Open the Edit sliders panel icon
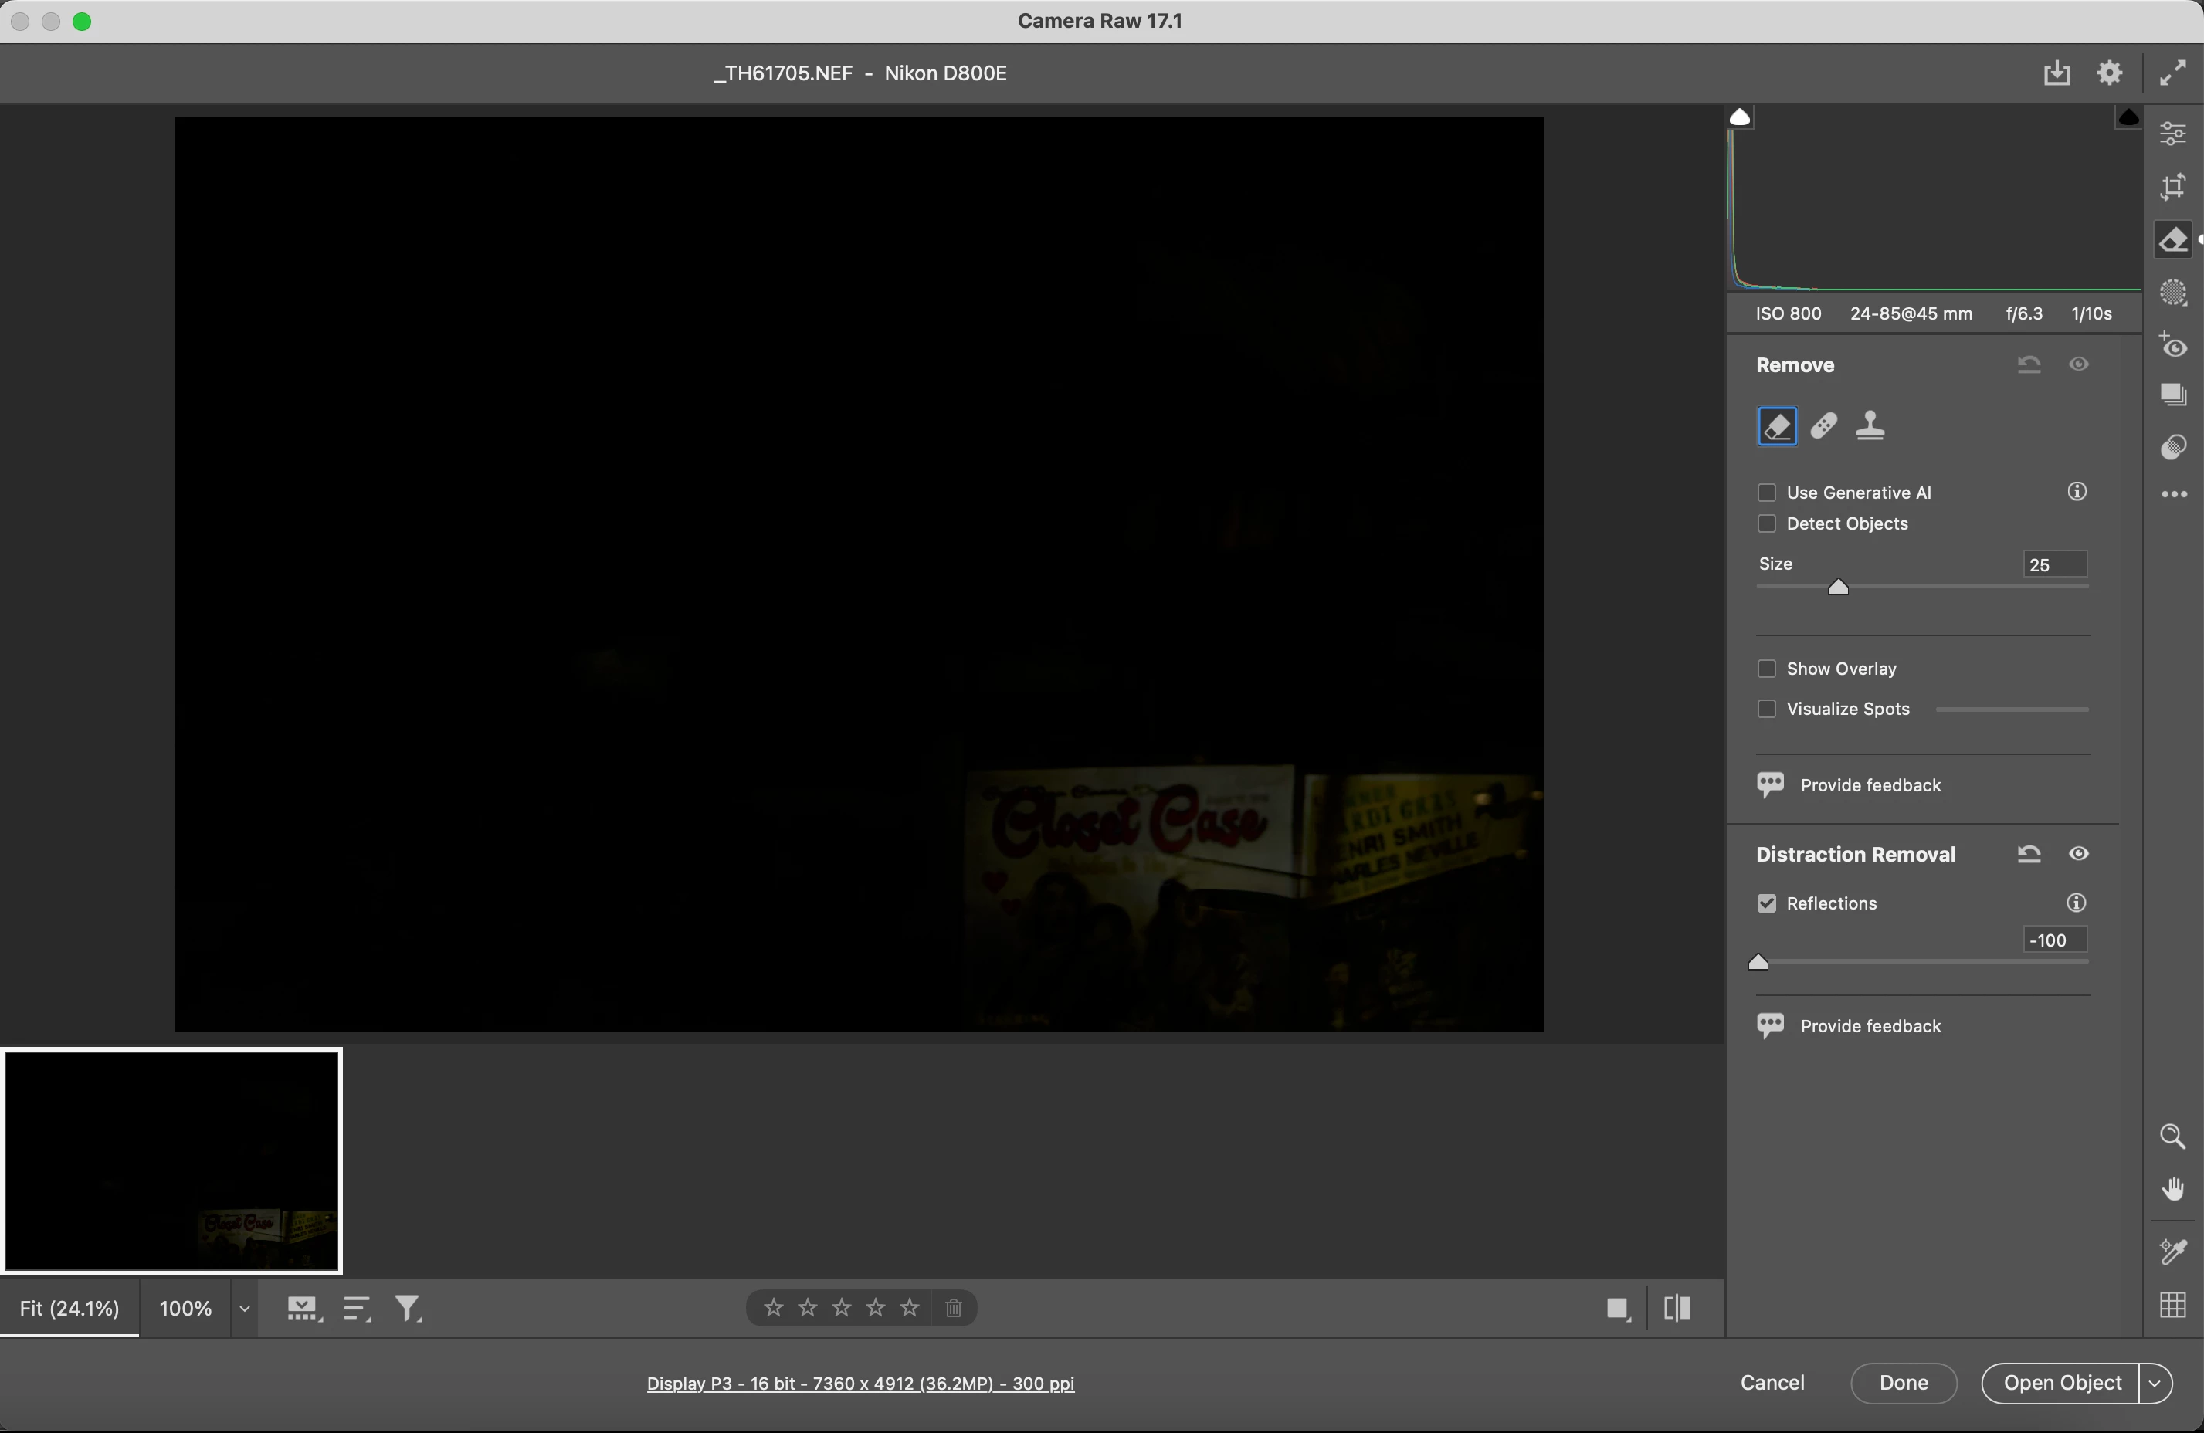 pos(2172,134)
